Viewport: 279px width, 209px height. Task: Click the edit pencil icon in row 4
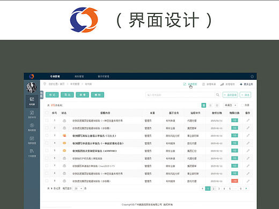248,143
